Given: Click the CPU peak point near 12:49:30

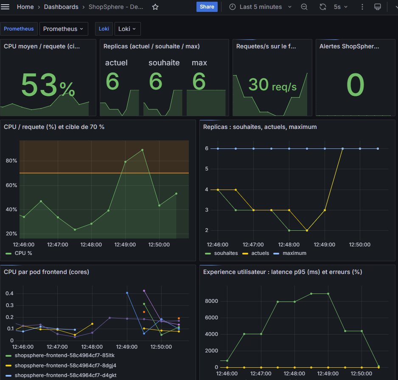Looking at the screenshot, I should click(143, 150).
